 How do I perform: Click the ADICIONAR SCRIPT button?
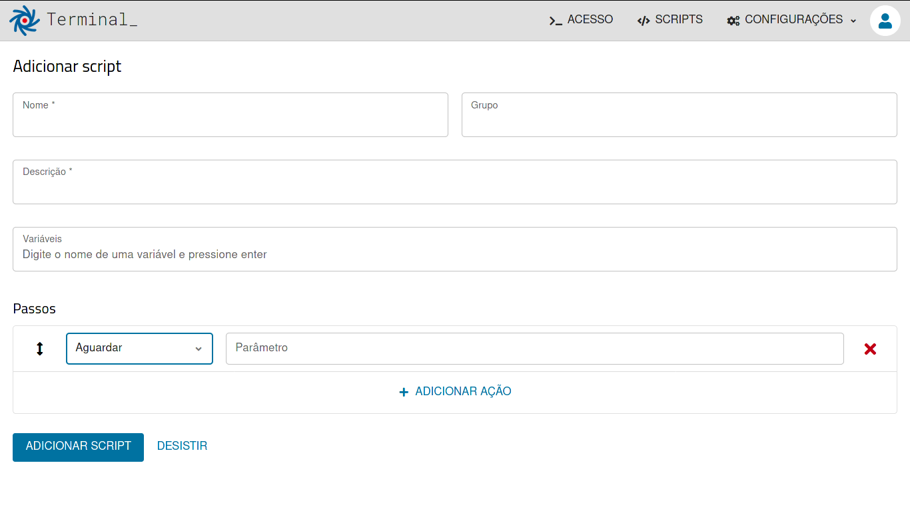(x=78, y=446)
